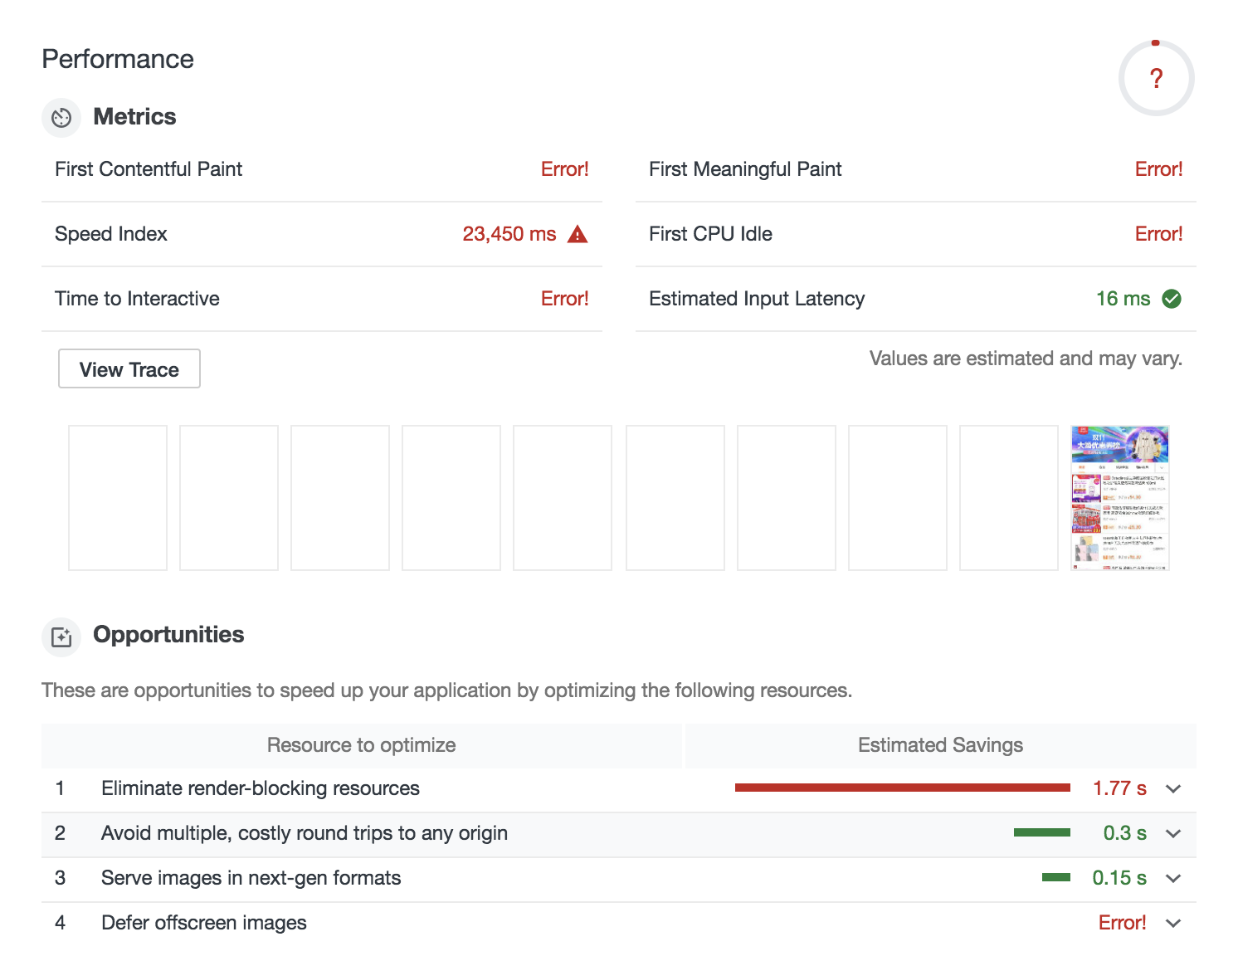1238x961 pixels.
Task: Click the Metrics stopwatch icon
Action: click(x=61, y=117)
